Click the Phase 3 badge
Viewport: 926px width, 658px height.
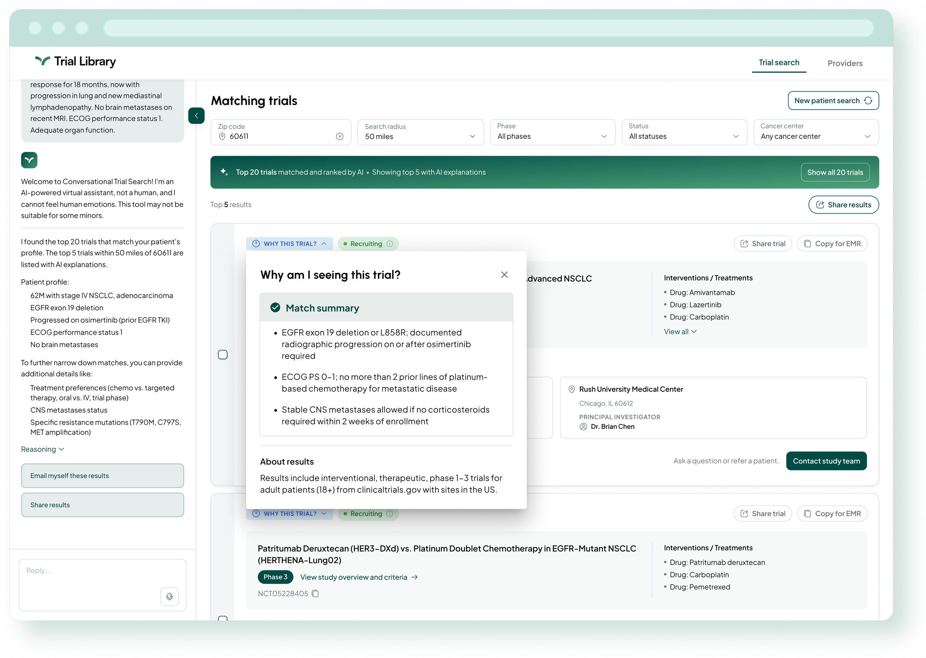coord(275,577)
